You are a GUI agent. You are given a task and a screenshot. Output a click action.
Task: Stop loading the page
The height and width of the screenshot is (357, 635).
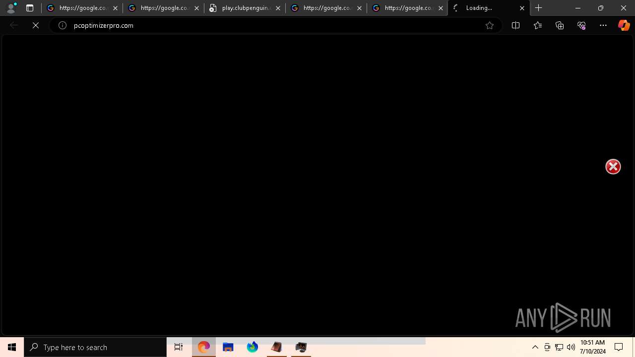click(36, 25)
